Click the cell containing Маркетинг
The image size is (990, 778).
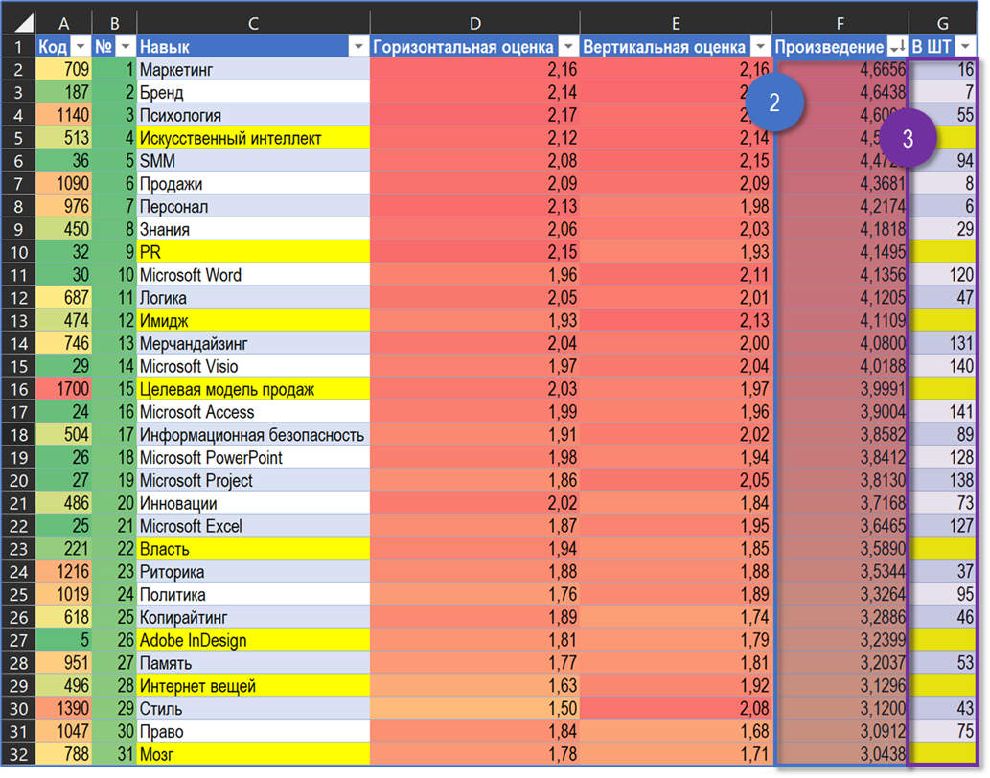click(x=253, y=69)
